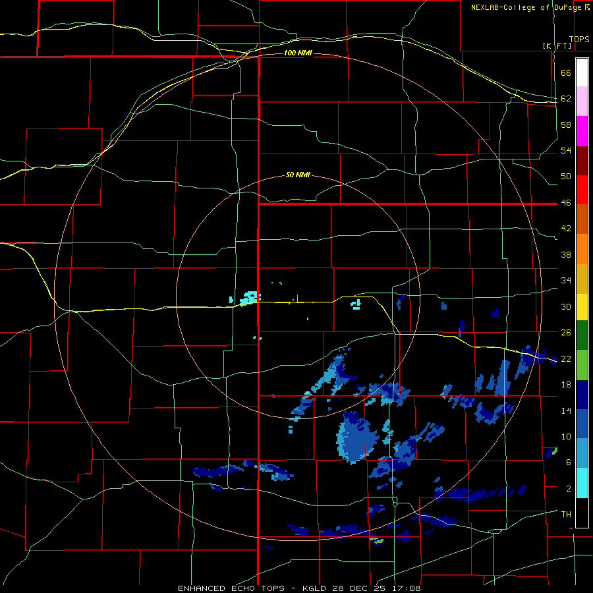Select the magenta legend color block
The width and height of the screenshot is (593, 593).
click(x=582, y=131)
